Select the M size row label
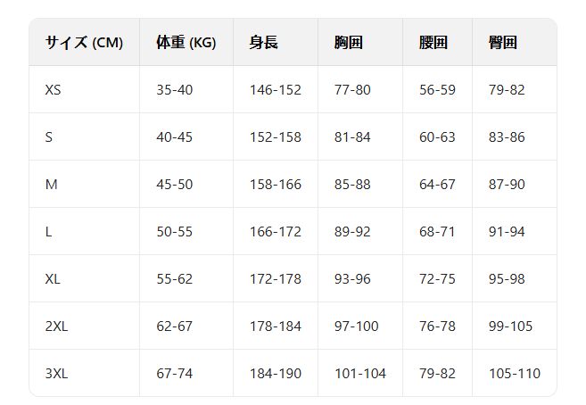Screen dimensions: 586x405 pyautogui.click(x=51, y=184)
